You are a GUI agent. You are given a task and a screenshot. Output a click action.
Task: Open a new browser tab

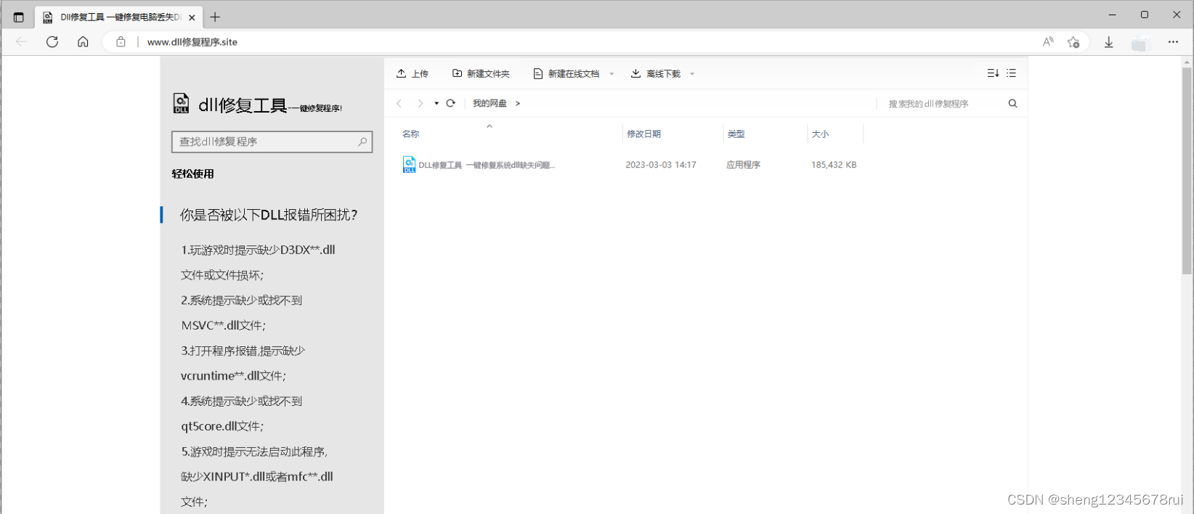point(215,17)
